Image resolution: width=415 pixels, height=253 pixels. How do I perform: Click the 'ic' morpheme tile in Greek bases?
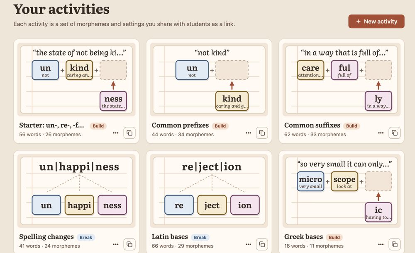pos(378,212)
